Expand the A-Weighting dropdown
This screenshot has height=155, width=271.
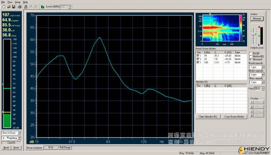click(19, 138)
